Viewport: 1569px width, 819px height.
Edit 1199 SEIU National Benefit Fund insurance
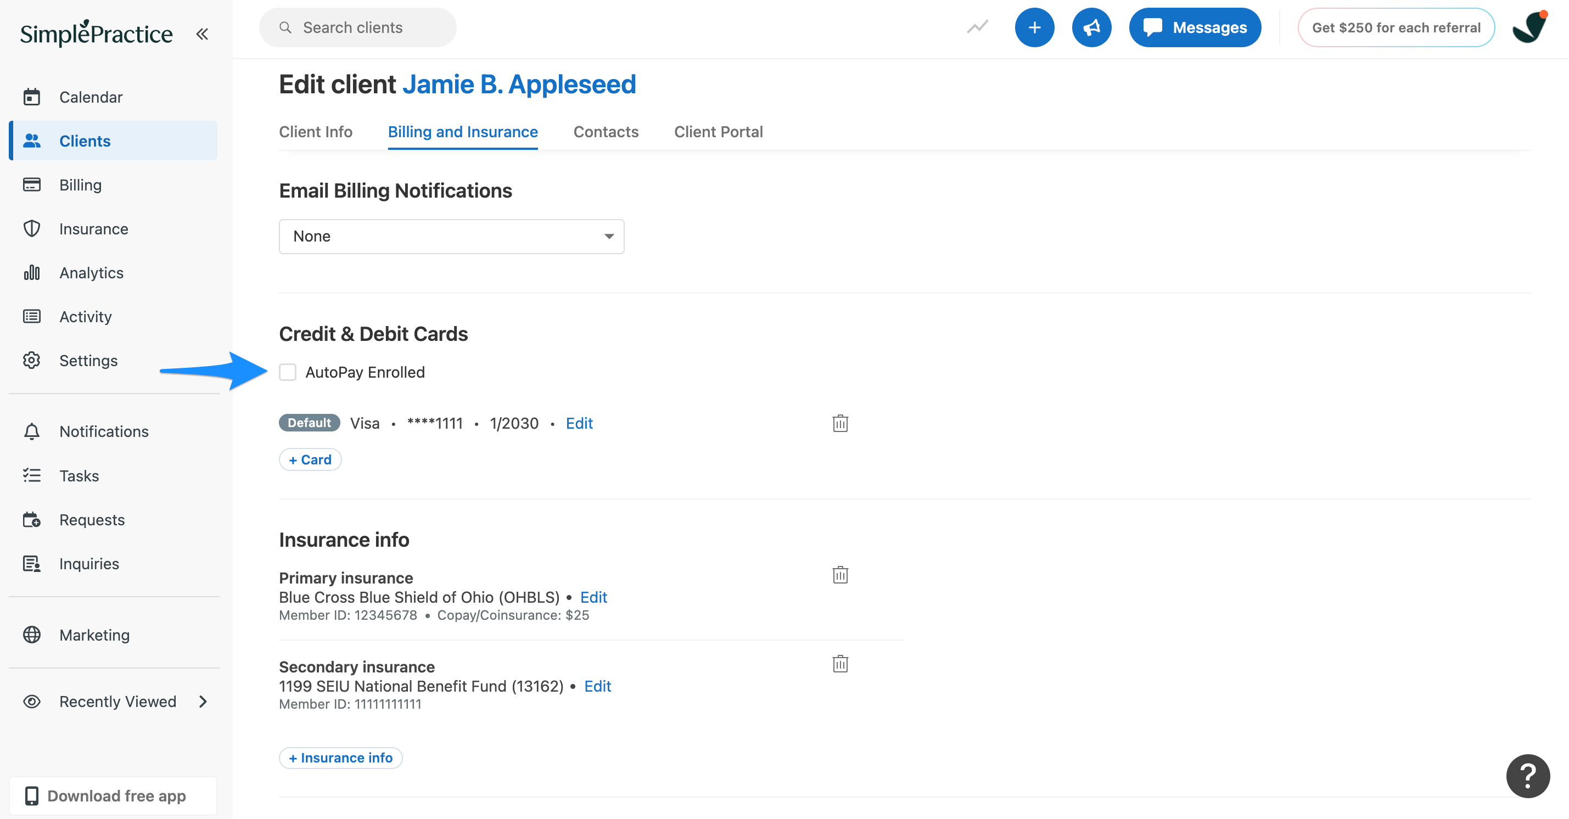(x=597, y=686)
